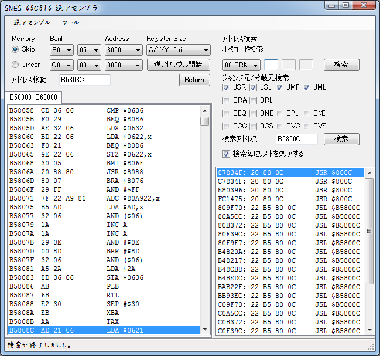Enable the BRA checkbox
The image size is (380, 356).
coord(226,100)
